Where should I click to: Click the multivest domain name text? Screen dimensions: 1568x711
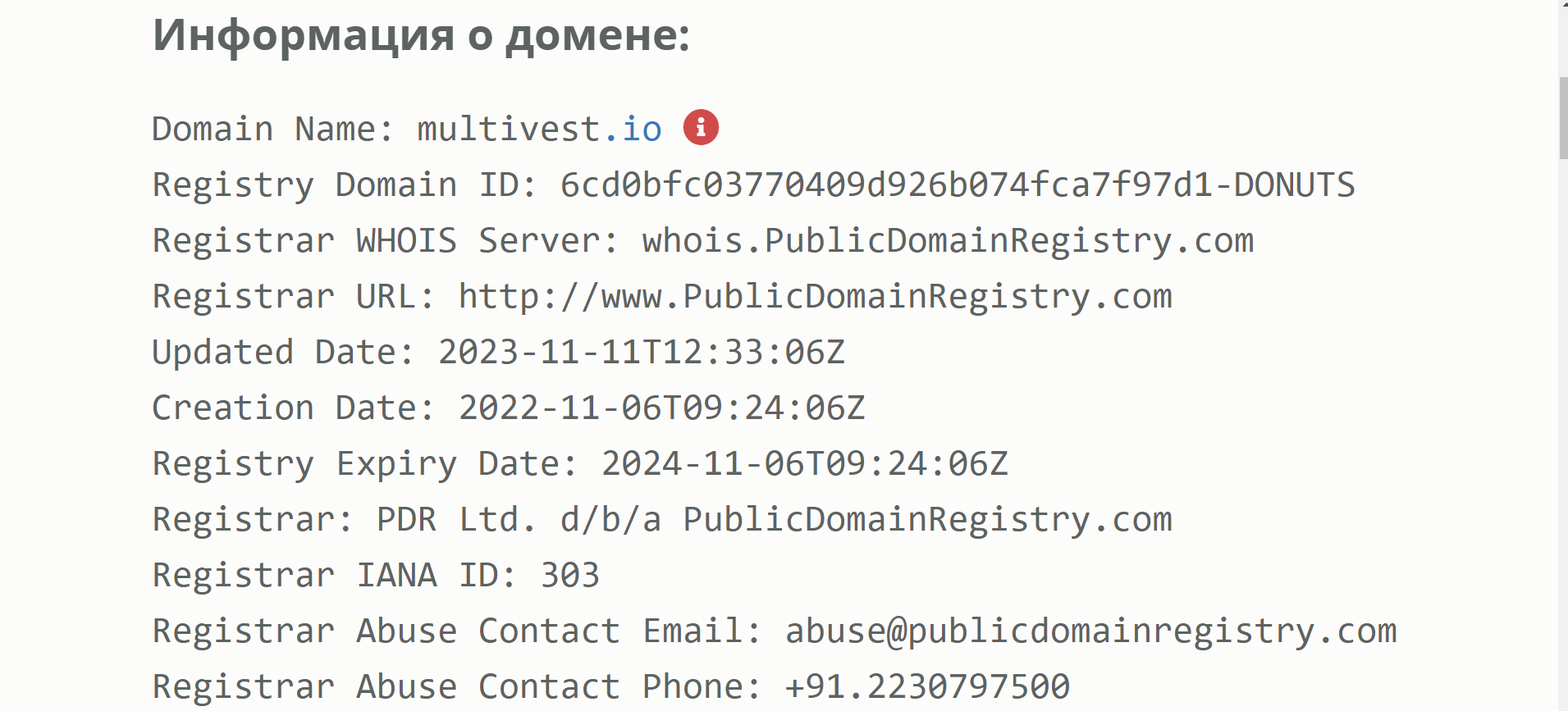tap(509, 130)
